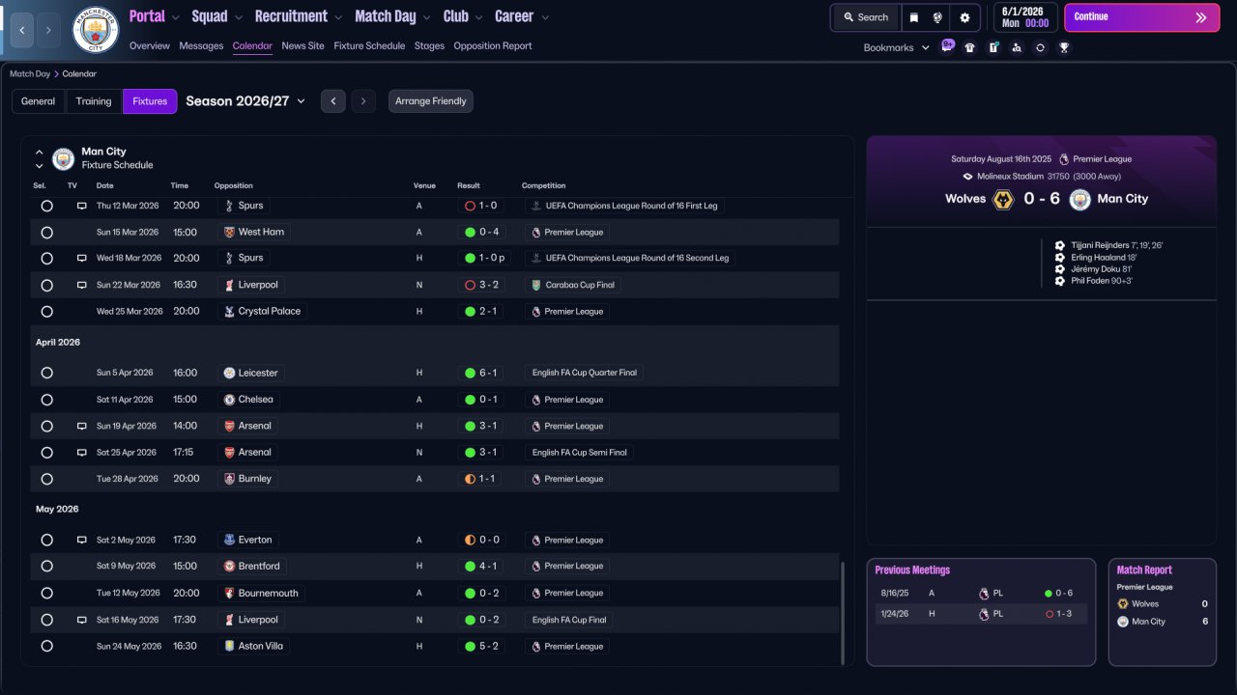Image resolution: width=1237 pixels, height=695 pixels.
Task: Select the Crystal Palace fixture radio button
Action: point(46,312)
